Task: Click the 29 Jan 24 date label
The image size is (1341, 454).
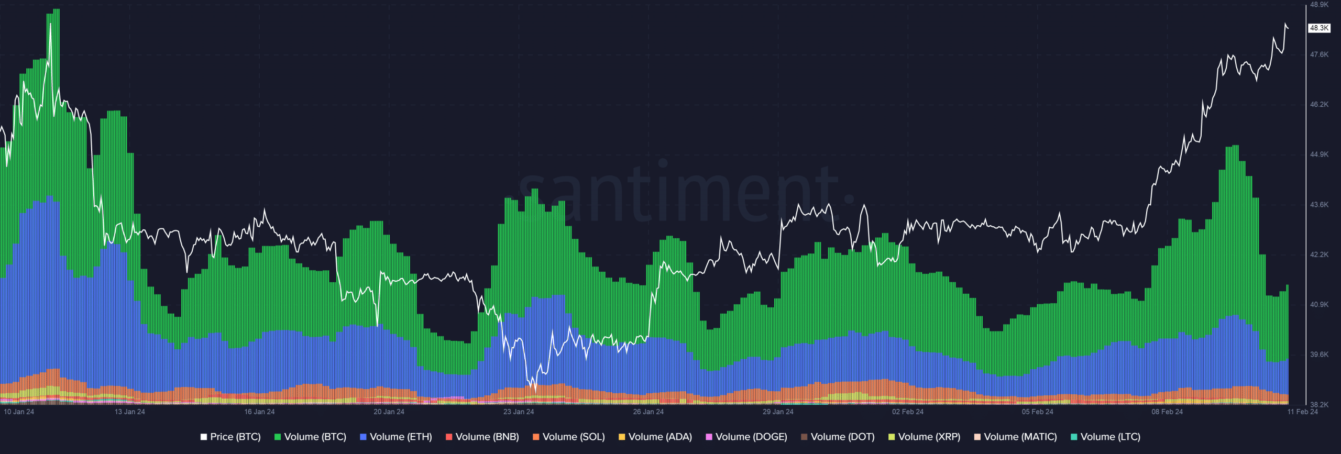Action: (x=778, y=412)
